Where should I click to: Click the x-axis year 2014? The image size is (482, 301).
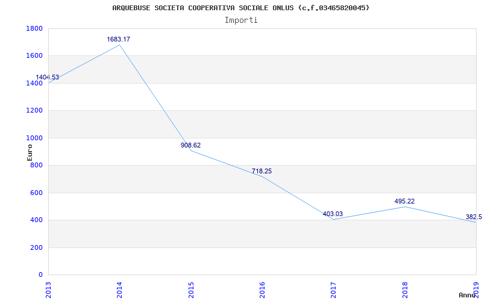(119, 290)
